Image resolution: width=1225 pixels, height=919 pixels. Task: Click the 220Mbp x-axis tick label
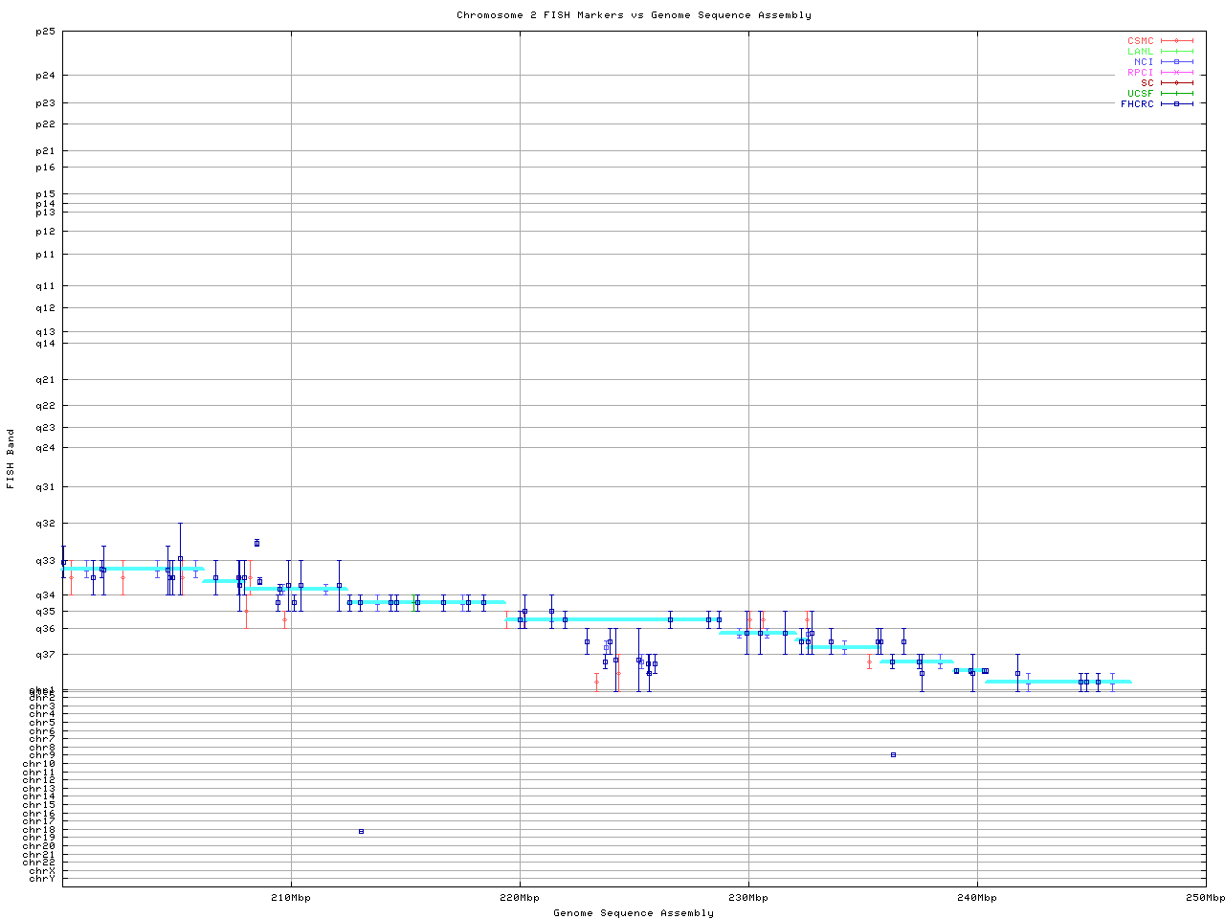tap(520, 898)
